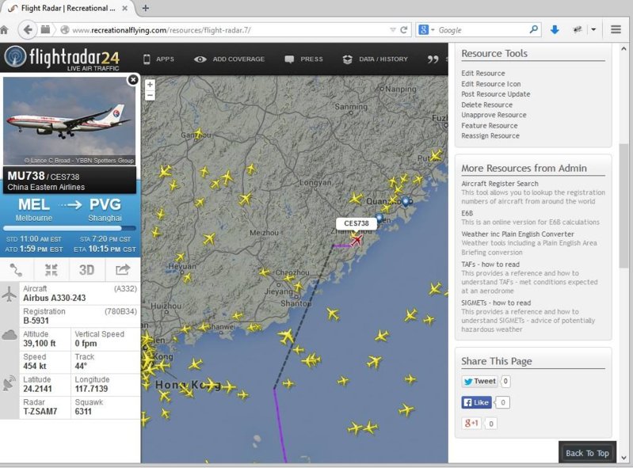
Task: Zoom out the map with minus button
Action: coord(150,95)
